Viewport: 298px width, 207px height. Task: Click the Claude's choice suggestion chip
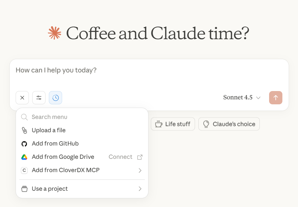click(229, 124)
